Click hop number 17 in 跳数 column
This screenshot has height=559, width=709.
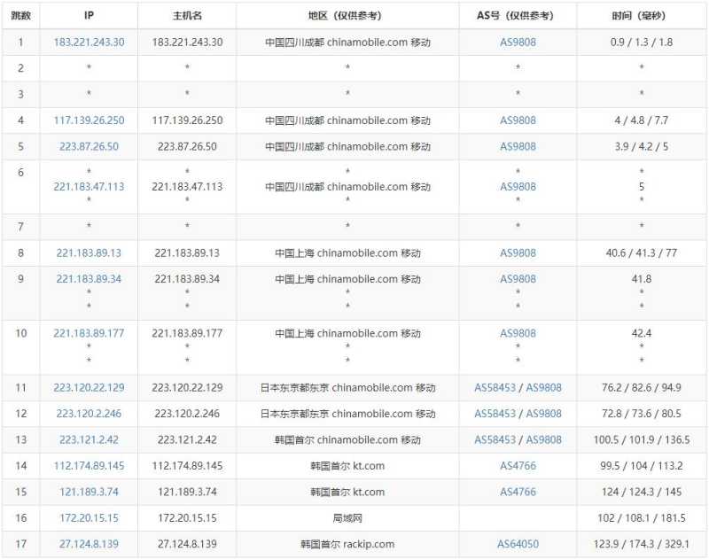pos(20,544)
